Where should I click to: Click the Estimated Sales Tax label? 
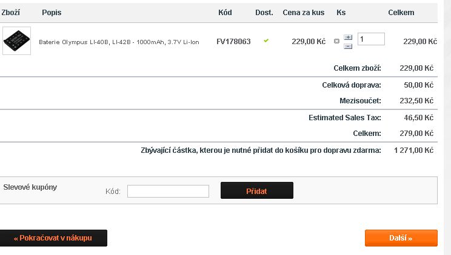coord(345,118)
